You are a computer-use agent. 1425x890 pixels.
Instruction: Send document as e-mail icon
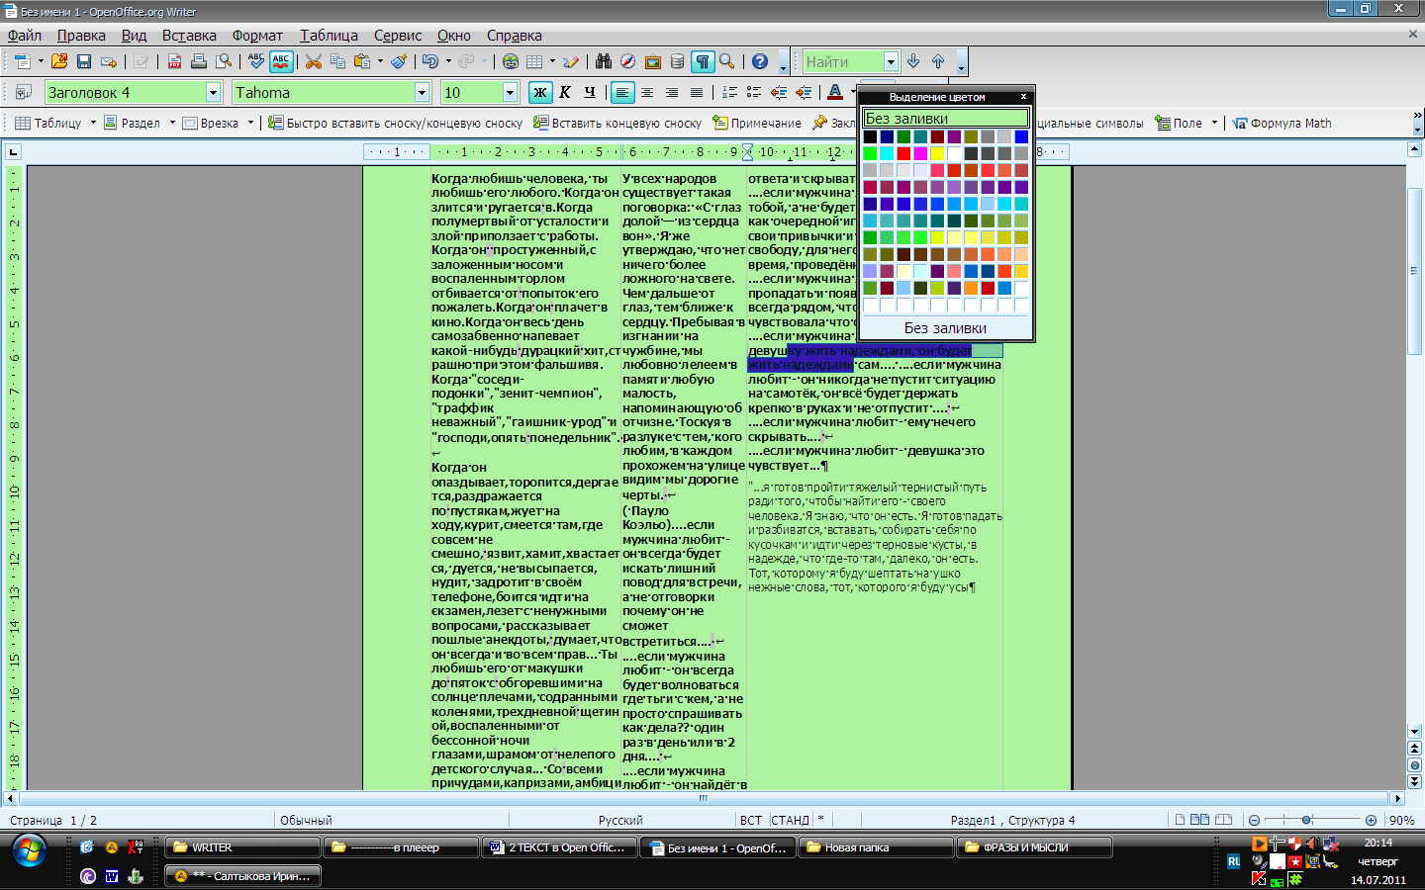click(x=109, y=61)
